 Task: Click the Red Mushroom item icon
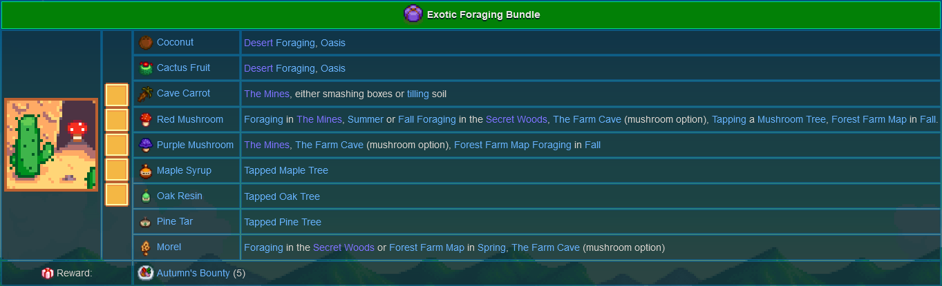pyautogui.click(x=146, y=119)
